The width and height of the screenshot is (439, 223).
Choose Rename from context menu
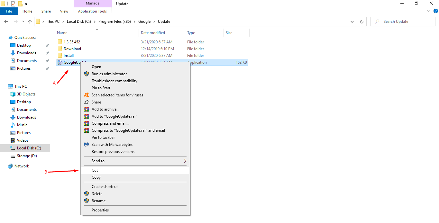[135, 201]
